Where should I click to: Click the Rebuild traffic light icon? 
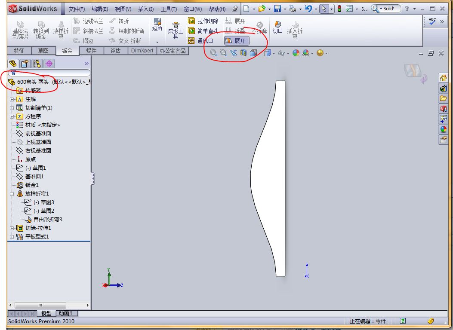tap(339, 9)
